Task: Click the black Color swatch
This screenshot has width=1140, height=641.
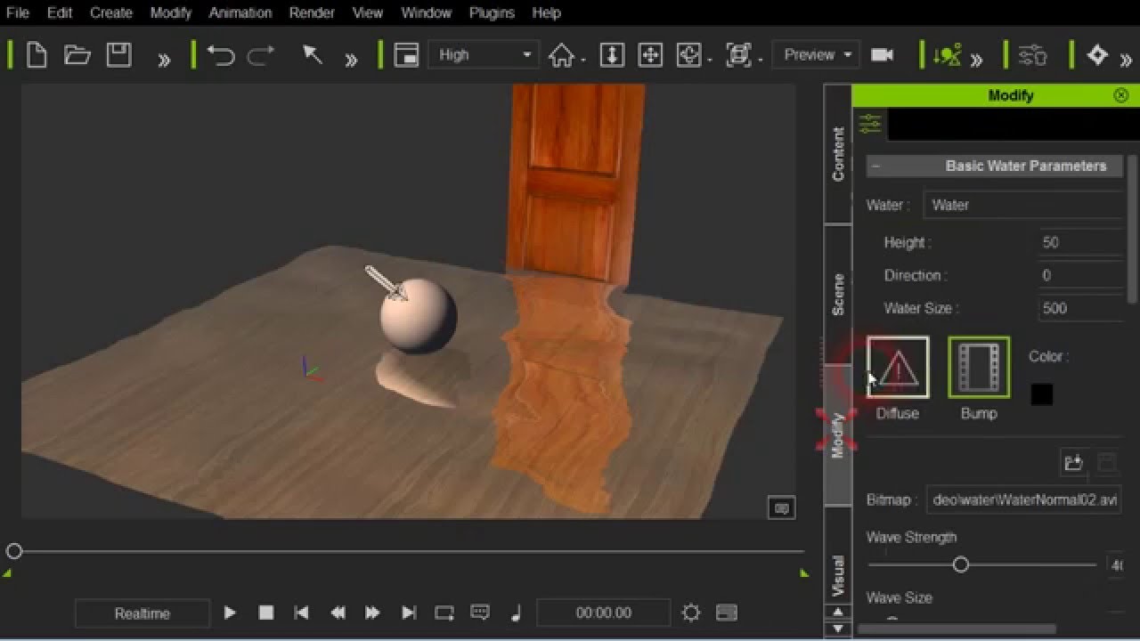Action: [x=1042, y=394]
